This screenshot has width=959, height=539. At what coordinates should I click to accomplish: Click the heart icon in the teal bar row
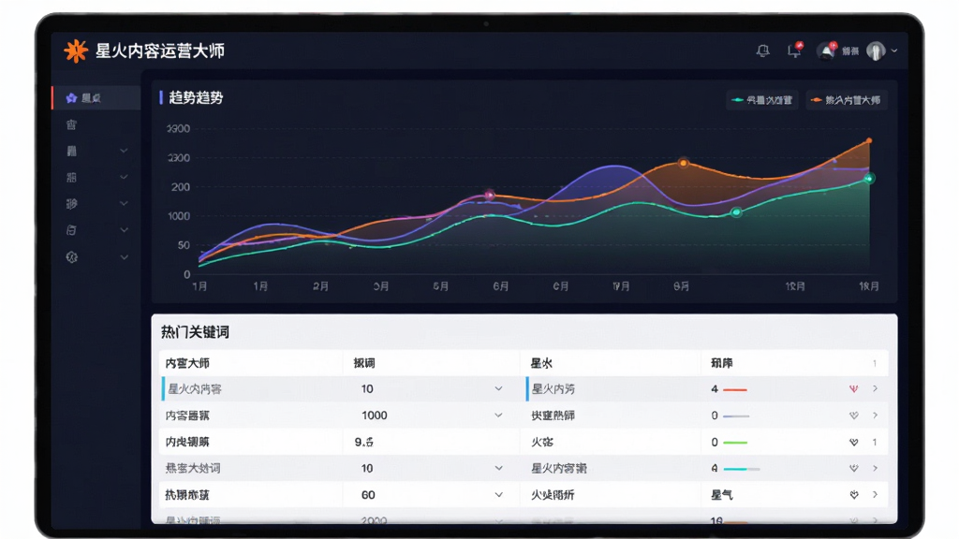854,468
